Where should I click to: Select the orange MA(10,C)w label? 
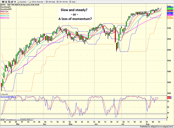pos(5,13)
